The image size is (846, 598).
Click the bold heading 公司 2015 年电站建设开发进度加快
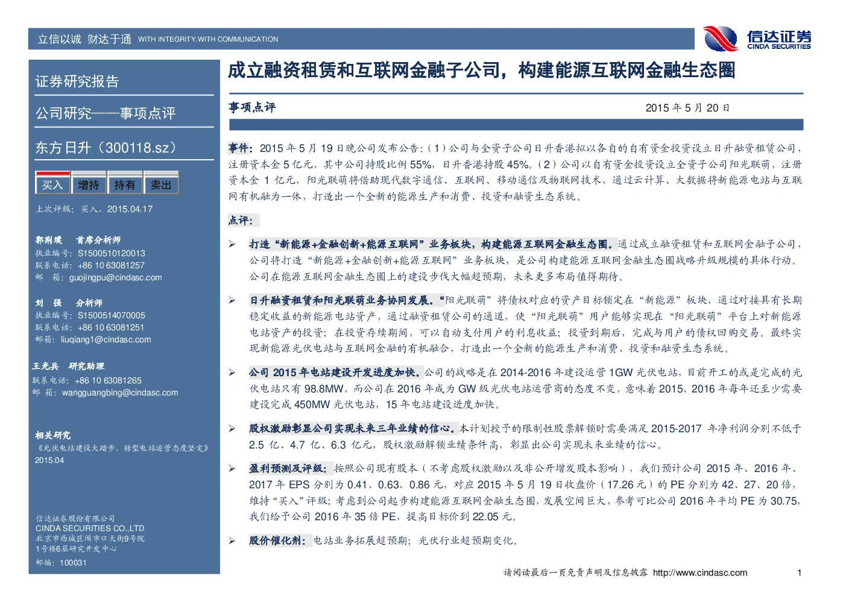click(x=336, y=373)
